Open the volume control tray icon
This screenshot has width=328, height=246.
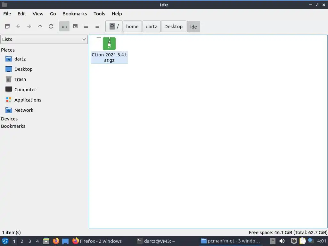pyautogui.click(x=282, y=241)
